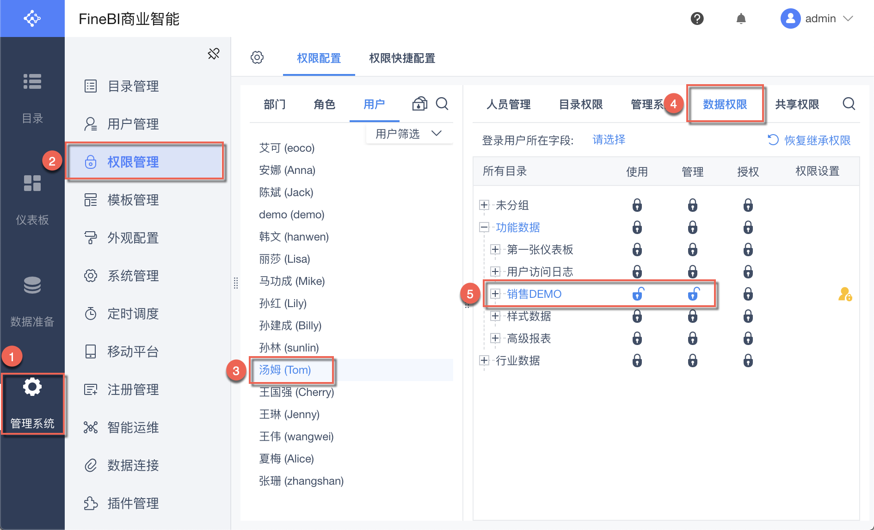Search the user list

pyautogui.click(x=442, y=104)
